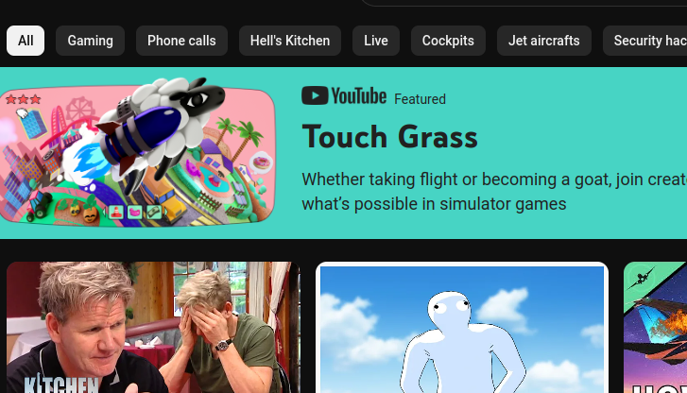Select the All filter chip
The height and width of the screenshot is (393, 687).
tap(26, 41)
